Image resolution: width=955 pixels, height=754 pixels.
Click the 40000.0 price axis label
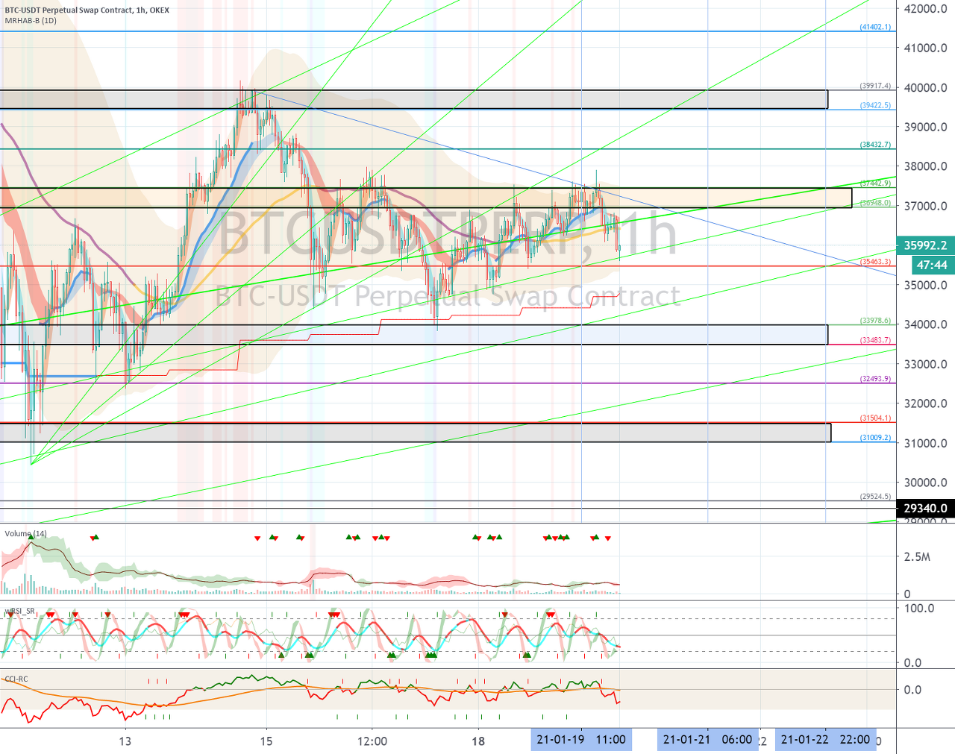tap(926, 87)
